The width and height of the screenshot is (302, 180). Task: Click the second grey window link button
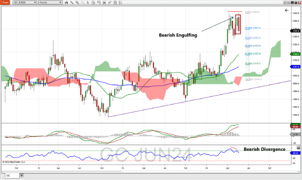tap(288, 2)
